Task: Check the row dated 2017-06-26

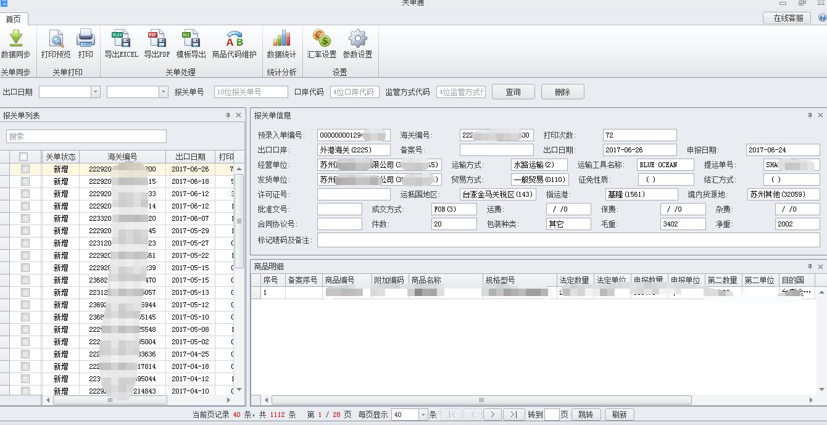Action: [25, 169]
